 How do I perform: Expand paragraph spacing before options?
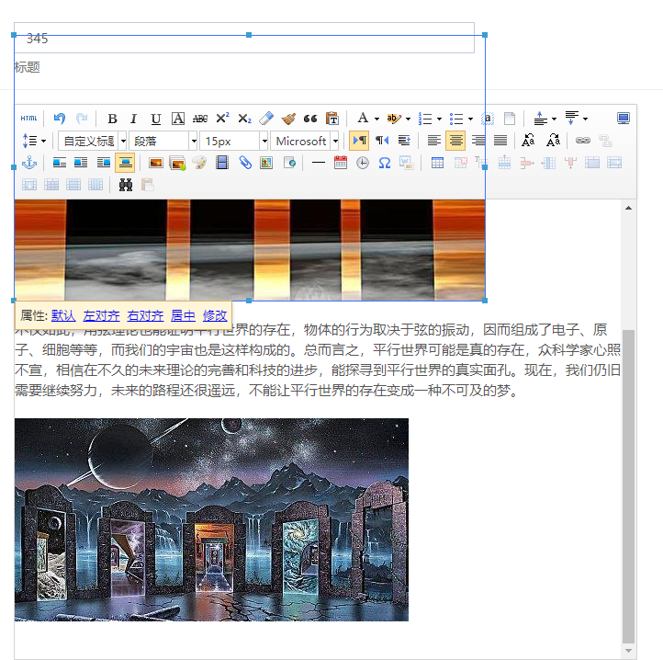coord(554,119)
